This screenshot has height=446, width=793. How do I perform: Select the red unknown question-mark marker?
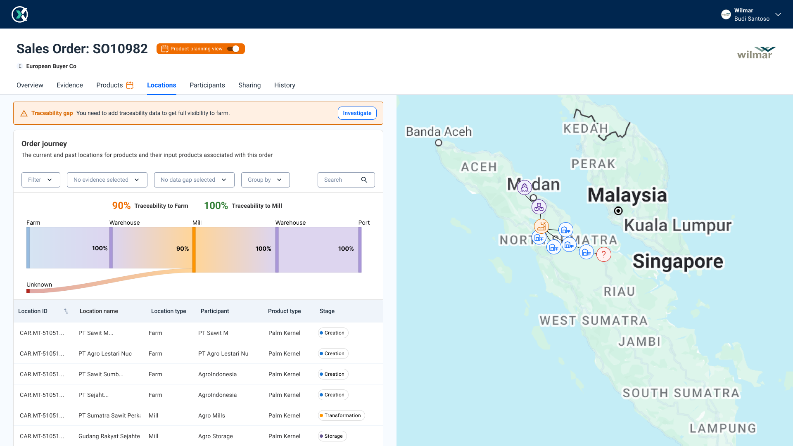[x=604, y=254]
